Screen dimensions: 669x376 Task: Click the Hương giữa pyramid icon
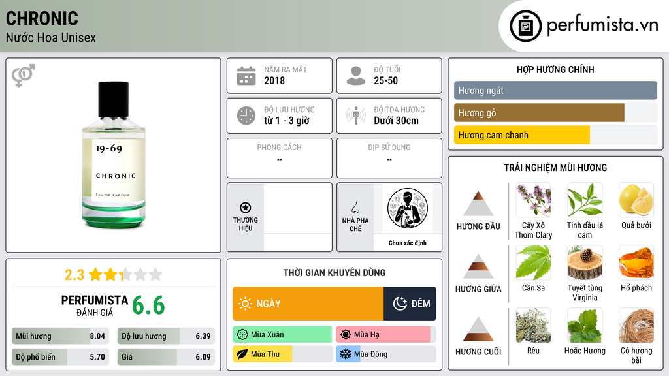478,266
